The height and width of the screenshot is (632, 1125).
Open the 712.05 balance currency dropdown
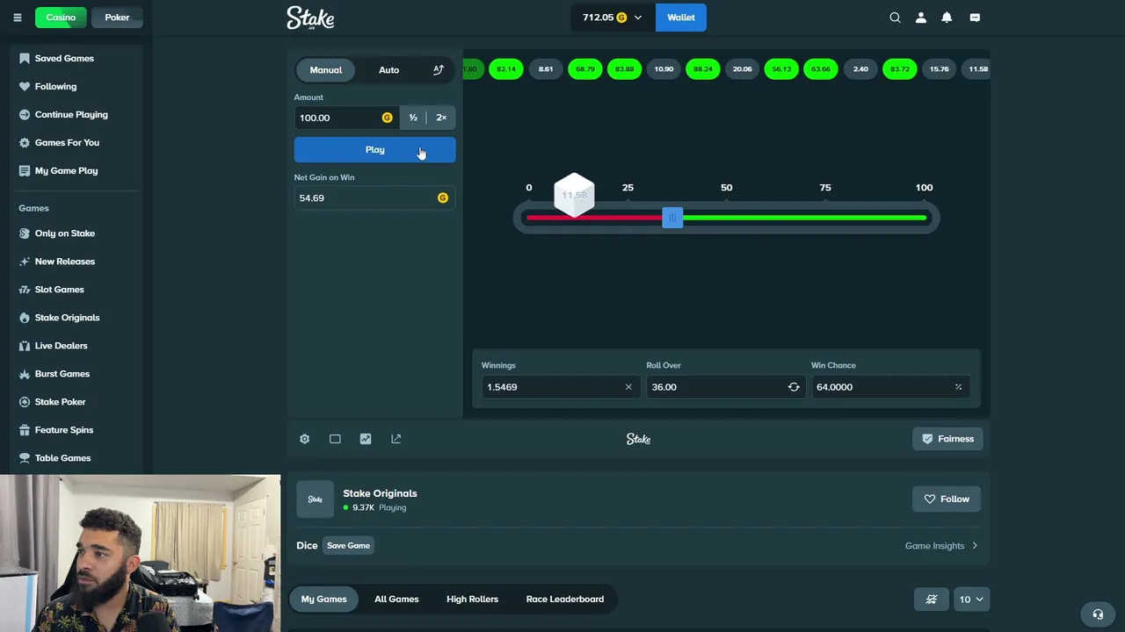point(612,18)
